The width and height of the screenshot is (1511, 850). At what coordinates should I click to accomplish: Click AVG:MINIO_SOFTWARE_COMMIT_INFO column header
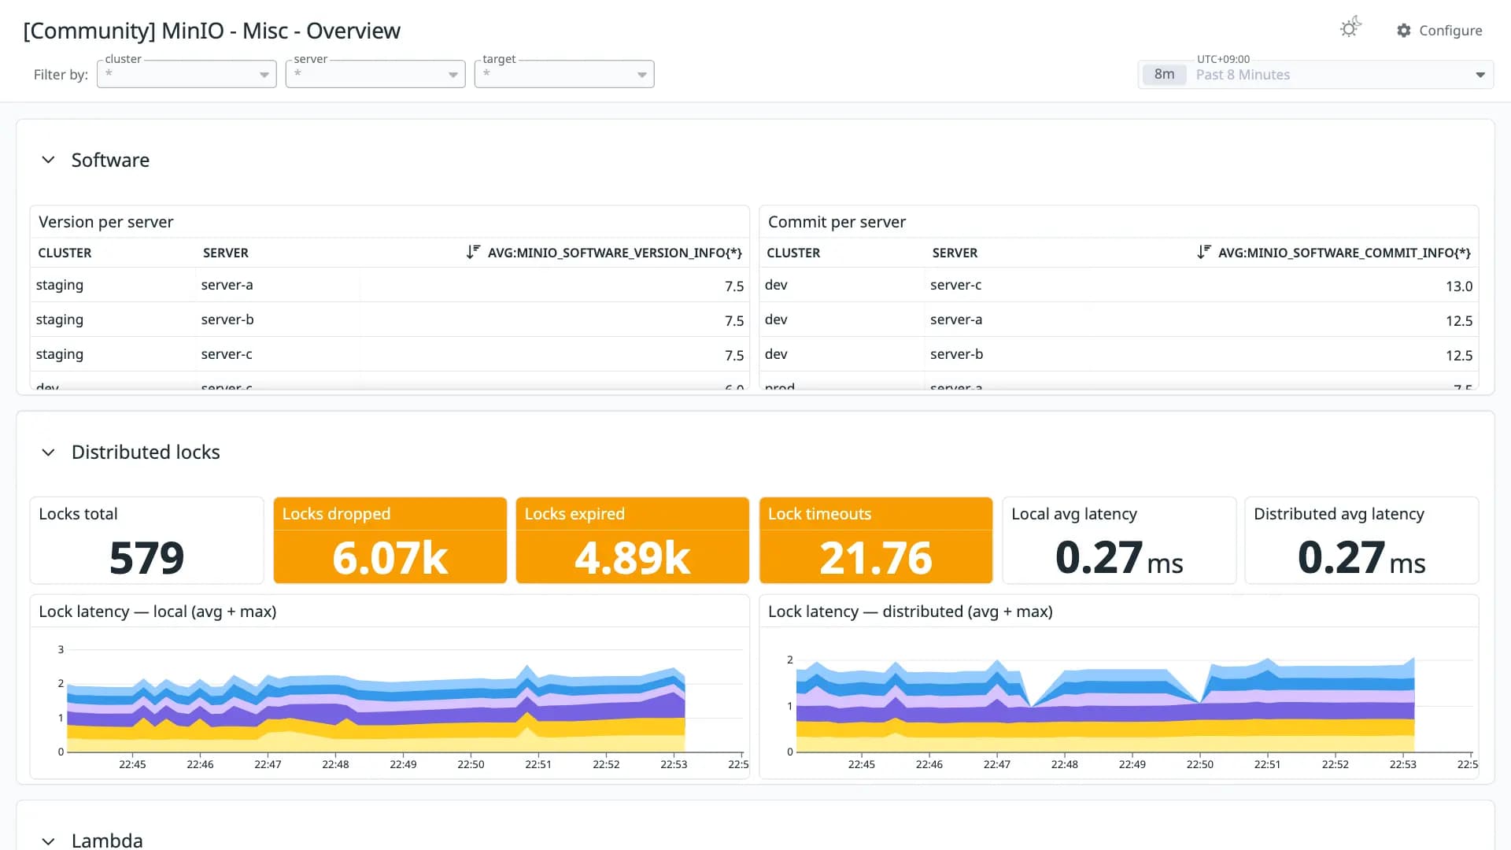pos(1344,253)
